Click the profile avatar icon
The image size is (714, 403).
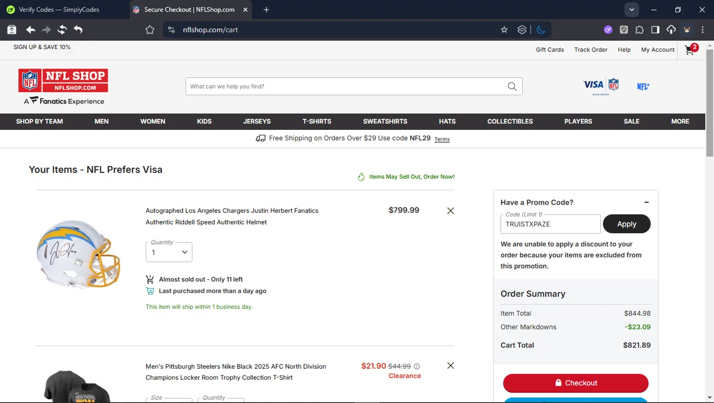(687, 29)
